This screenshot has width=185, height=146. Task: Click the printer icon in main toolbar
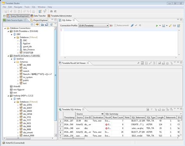tap(34, 11)
